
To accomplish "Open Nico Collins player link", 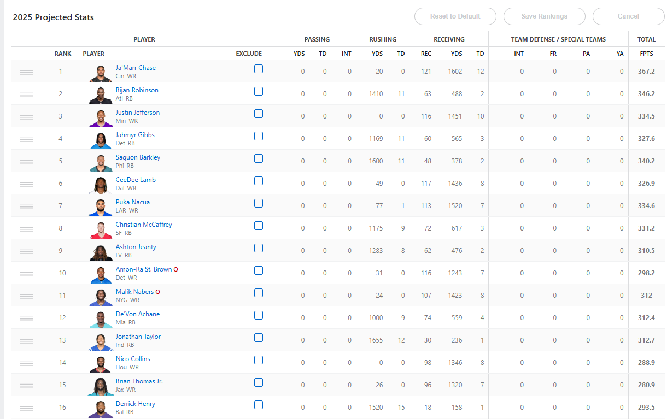I will click(x=133, y=359).
